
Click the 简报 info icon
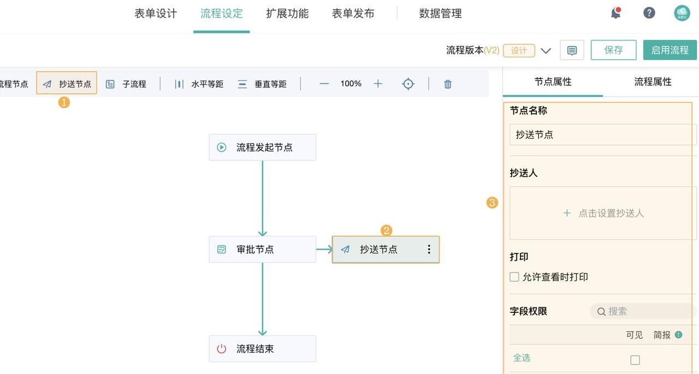(678, 335)
